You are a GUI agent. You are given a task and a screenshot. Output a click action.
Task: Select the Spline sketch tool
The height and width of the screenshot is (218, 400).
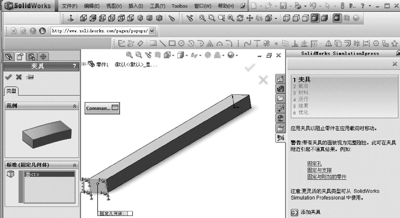click(x=247, y=44)
